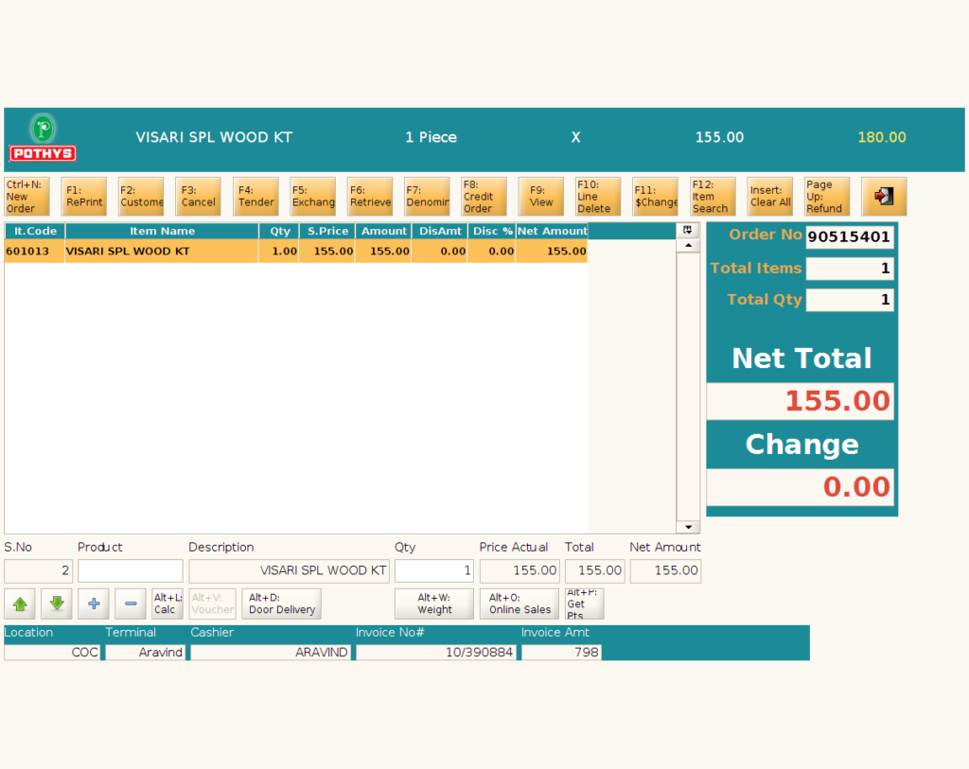
Task: Open the table column chooser icon
Action: (x=688, y=231)
